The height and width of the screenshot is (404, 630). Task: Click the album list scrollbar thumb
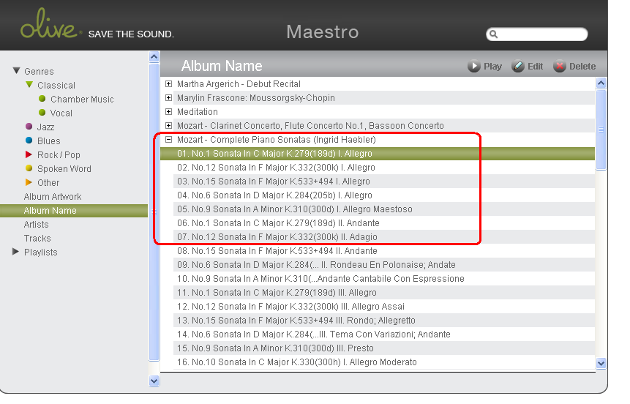click(601, 130)
